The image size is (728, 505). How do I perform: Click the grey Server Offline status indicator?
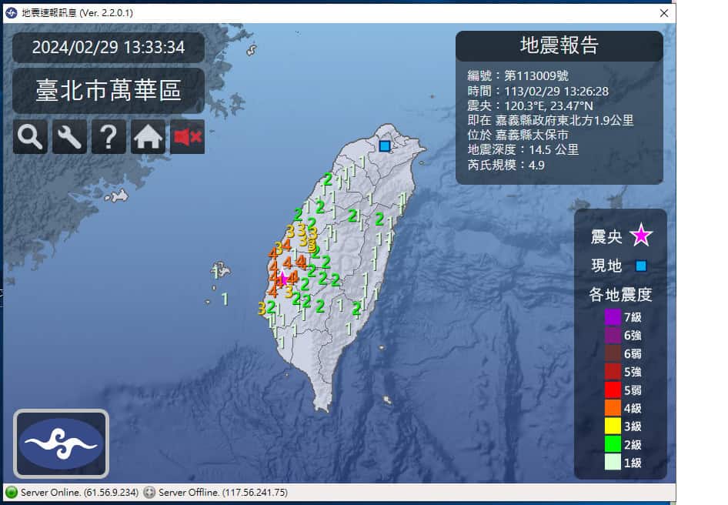149,493
